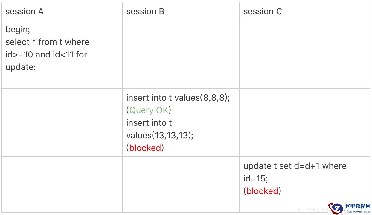Viewport: 372px width, 215px height.
Task: Click the select * from t where line
Action: coord(47,42)
